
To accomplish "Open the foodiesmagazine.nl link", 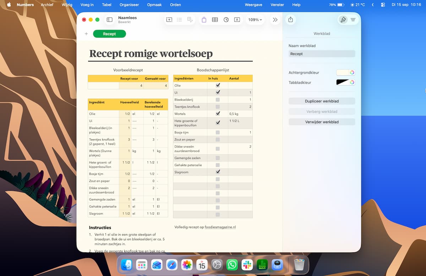I will point(220,227).
